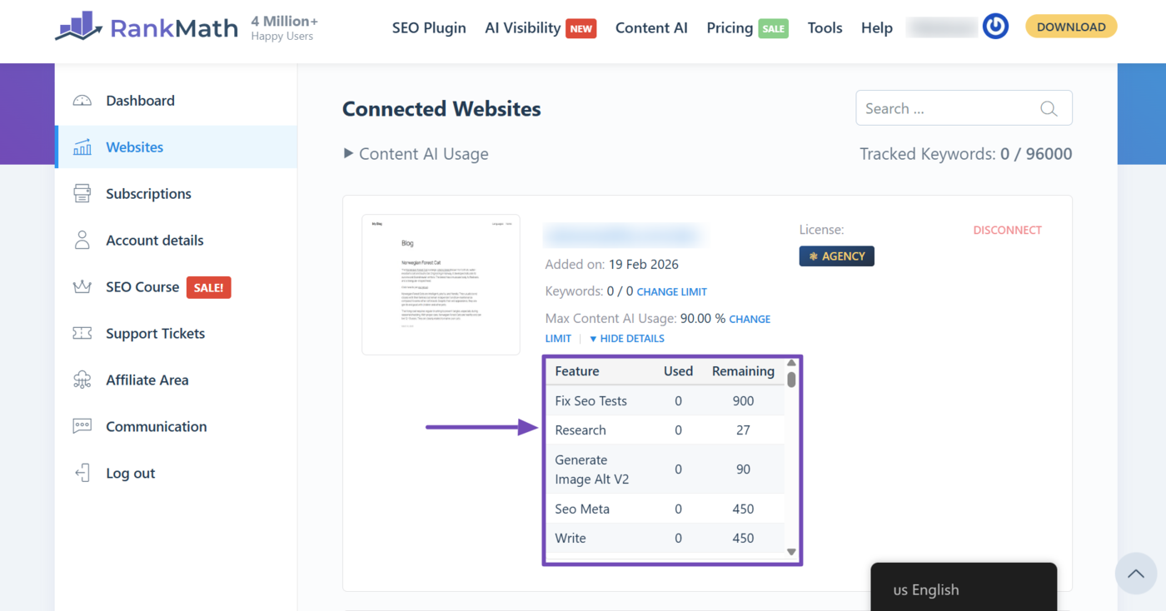Click the SEO Course crown icon

(x=82, y=287)
